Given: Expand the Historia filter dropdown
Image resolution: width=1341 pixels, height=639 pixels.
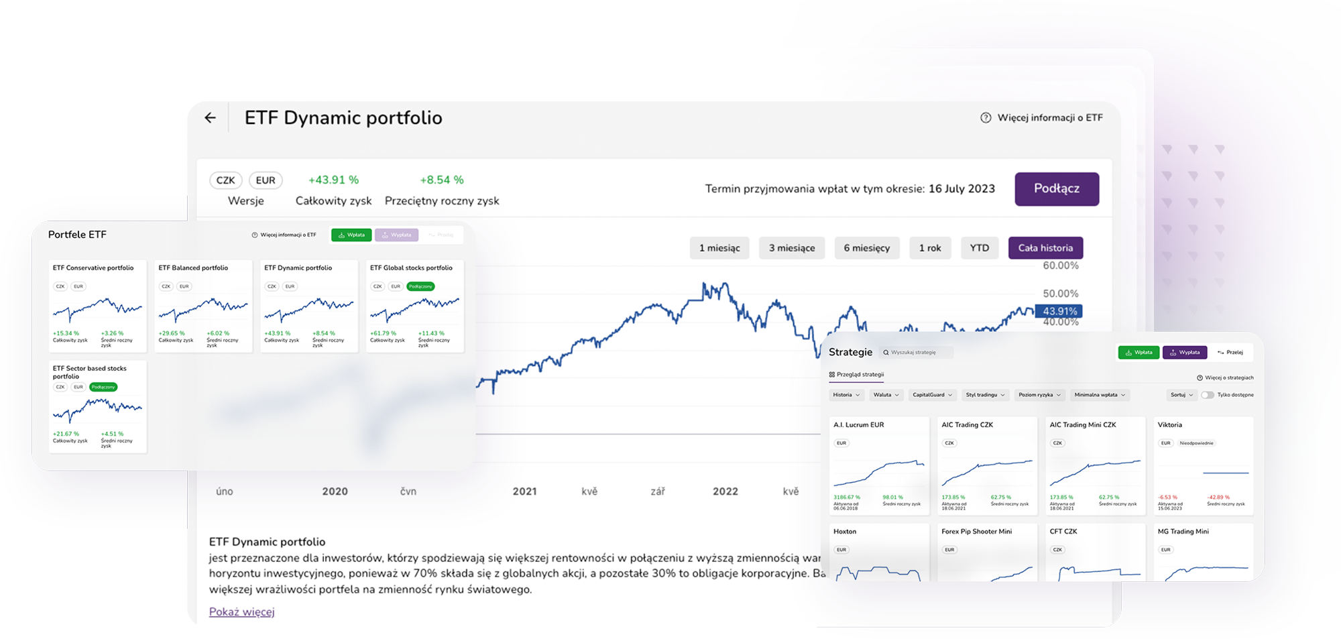Looking at the screenshot, I should (x=846, y=395).
